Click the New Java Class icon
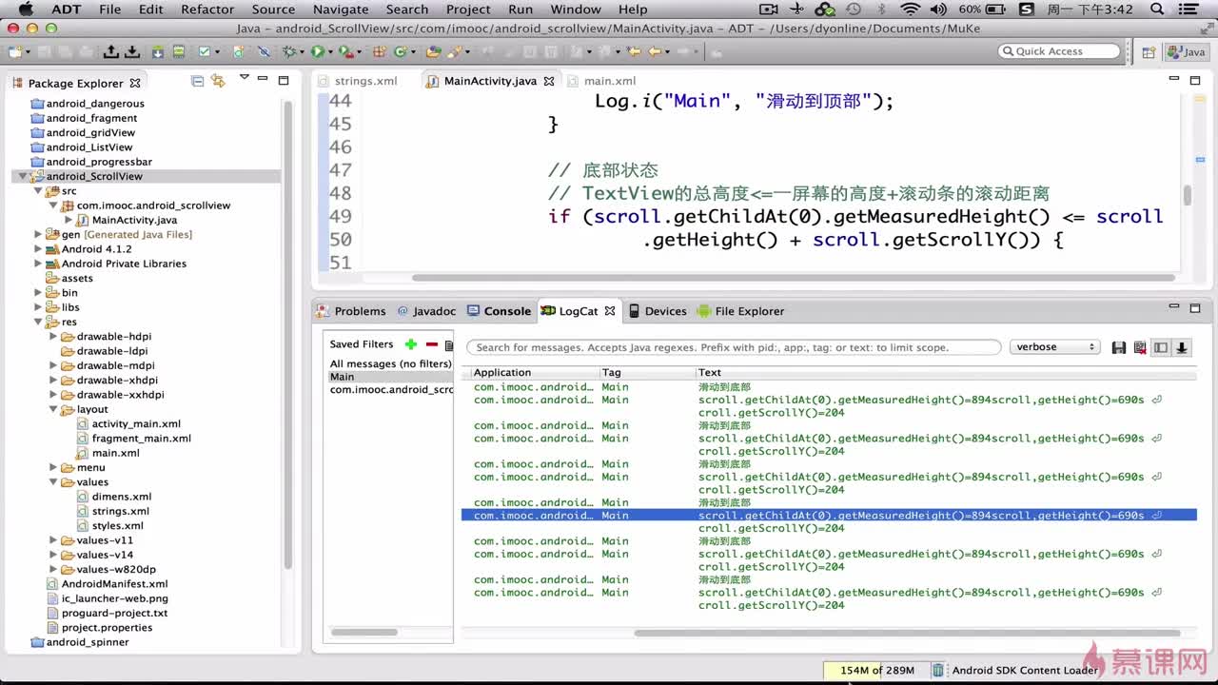The height and width of the screenshot is (685, 1218). [x=401, y=51]
